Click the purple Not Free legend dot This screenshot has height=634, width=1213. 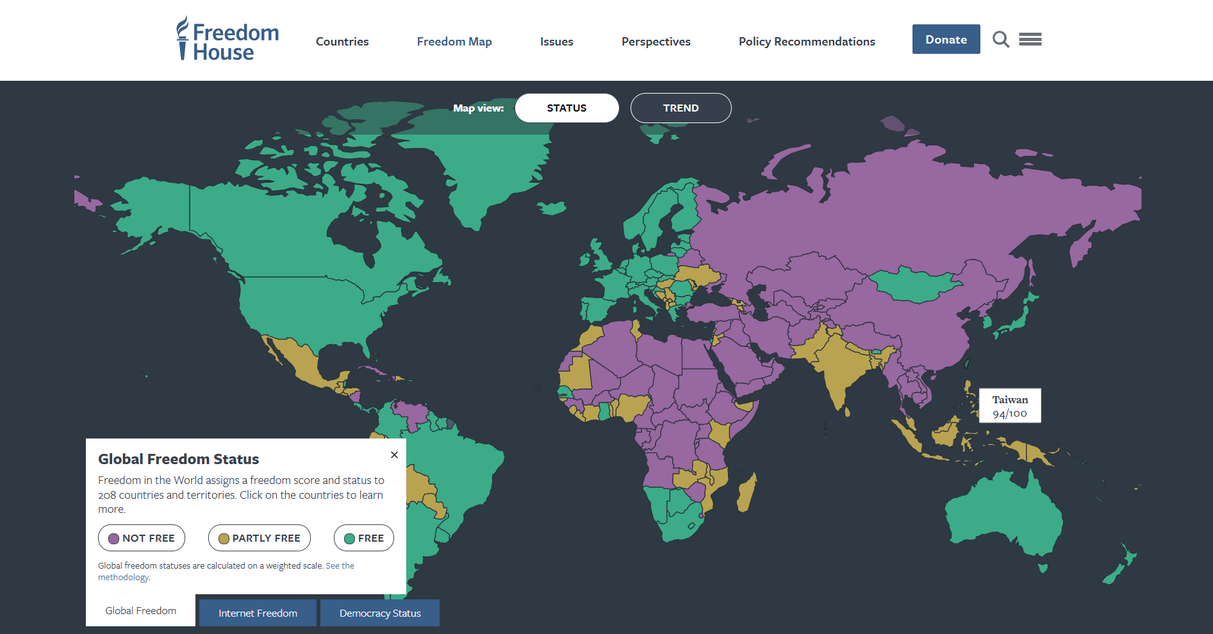[114, 538]
